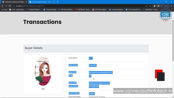Open the Gunwant Mankar LinkedIn bookmark
The height and width of the screenshot is (98, 174).
coord(116,10)
